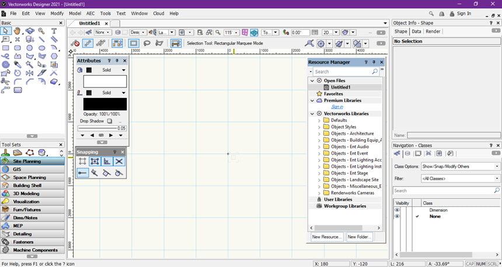Select the Zoom magnifier tool
The height and width of the screenshot is (267, 502).
pos(41,31)
